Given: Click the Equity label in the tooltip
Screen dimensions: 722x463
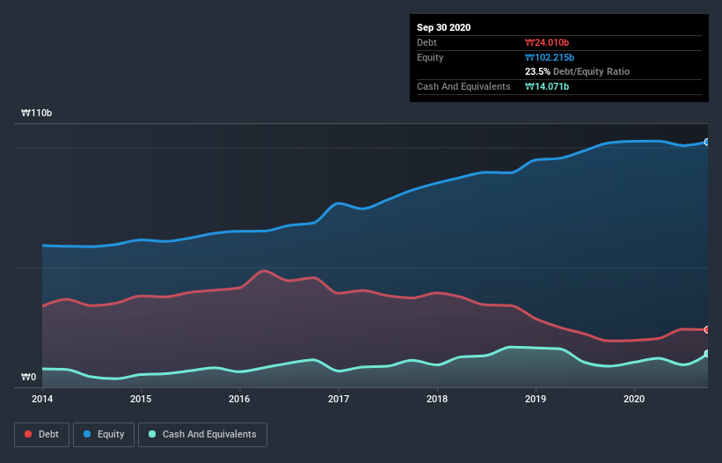Looking at the screenshot, I should (x=430, y=57).
